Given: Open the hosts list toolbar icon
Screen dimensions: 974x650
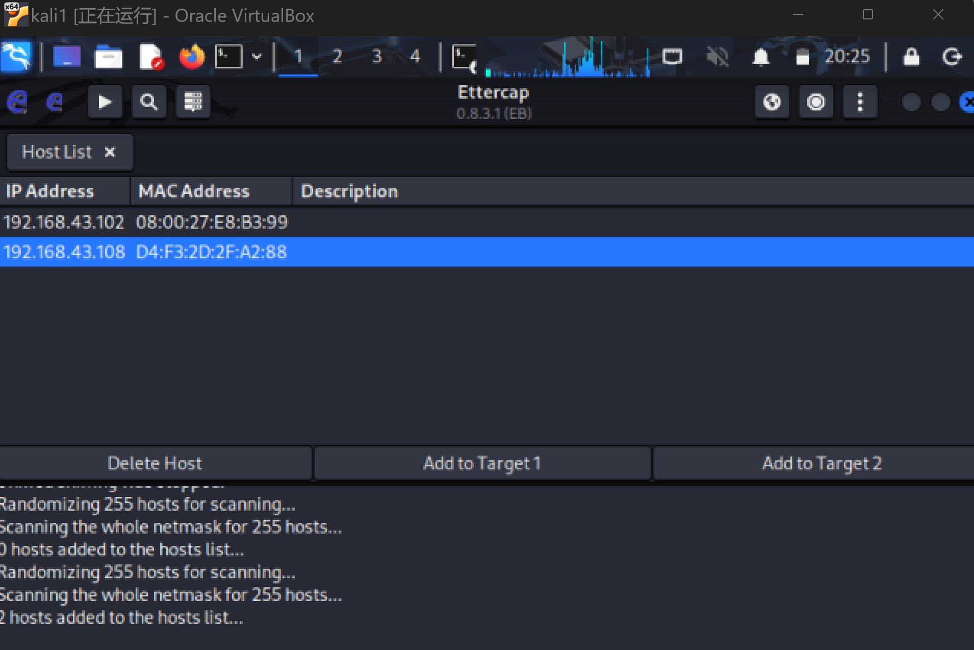Looking at the screenshot, I should click(x=193, y=102).
